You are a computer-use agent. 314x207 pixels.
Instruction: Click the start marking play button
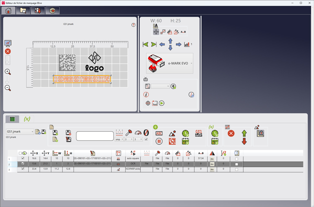click(162, 103)
